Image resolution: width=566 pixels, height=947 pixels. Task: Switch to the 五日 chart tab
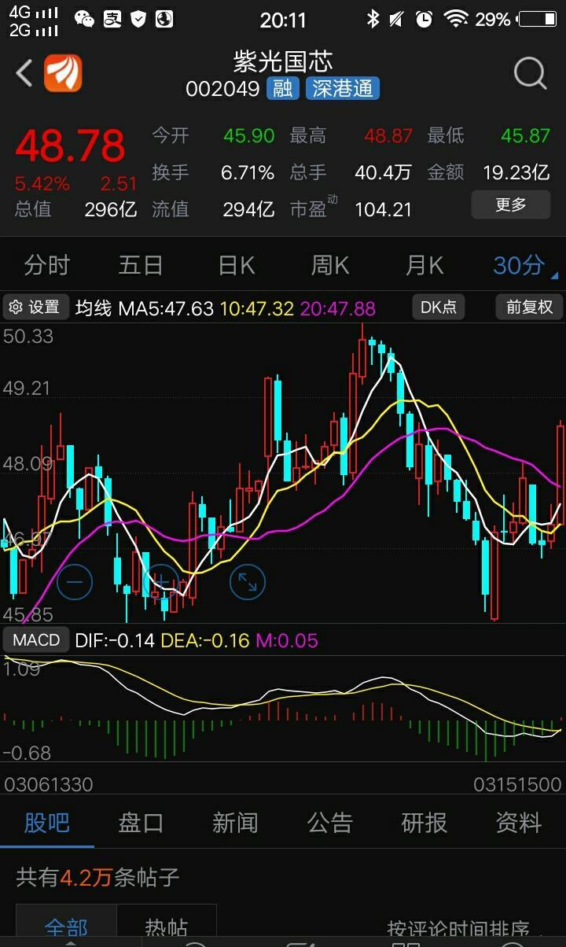(x=141, y=266)
